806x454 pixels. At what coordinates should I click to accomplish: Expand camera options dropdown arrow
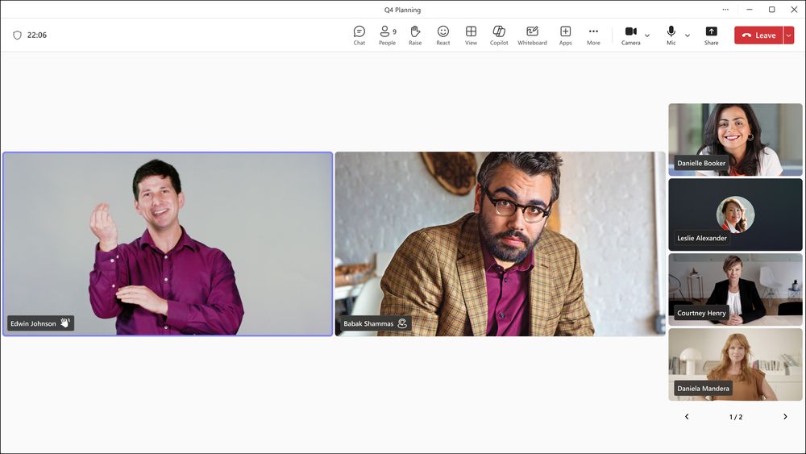point(647,35)
